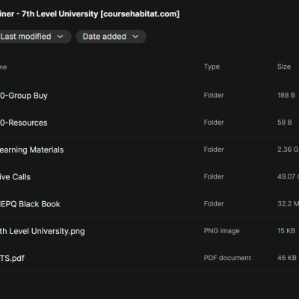Click Folder type in 0-Group Buy row
The image size is (299, 299).
(x=214, y=96)
